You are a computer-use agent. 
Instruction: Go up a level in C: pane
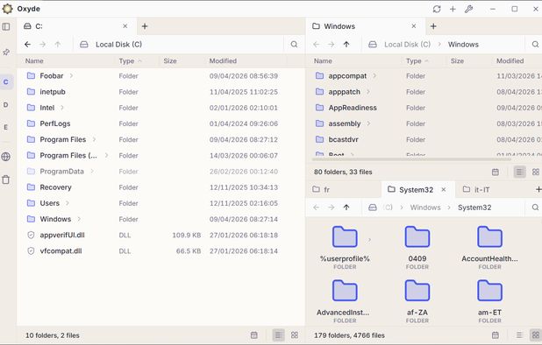click(x=58, y=44)
